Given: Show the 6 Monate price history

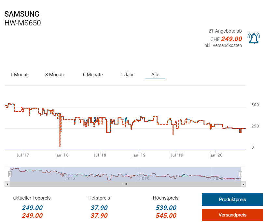Looking at the screenshot, I should tap(93, 75).
